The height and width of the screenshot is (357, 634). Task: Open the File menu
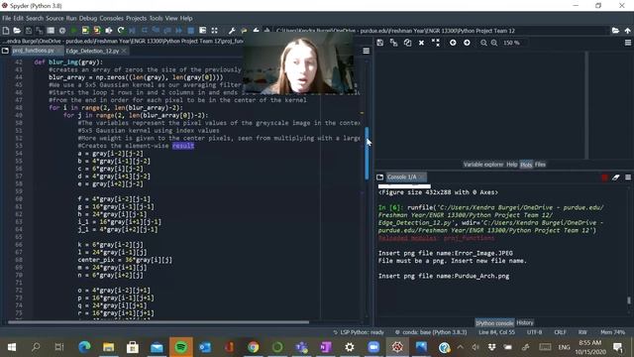pos(7,18)
